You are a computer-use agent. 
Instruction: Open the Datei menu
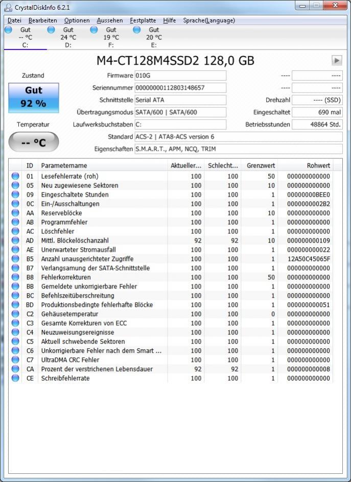tap(14, 20)
